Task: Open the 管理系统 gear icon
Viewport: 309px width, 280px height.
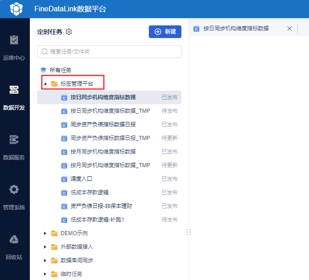Action: (x=14, y=189)
